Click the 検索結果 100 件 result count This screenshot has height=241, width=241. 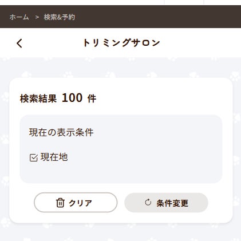coord(58,98)
